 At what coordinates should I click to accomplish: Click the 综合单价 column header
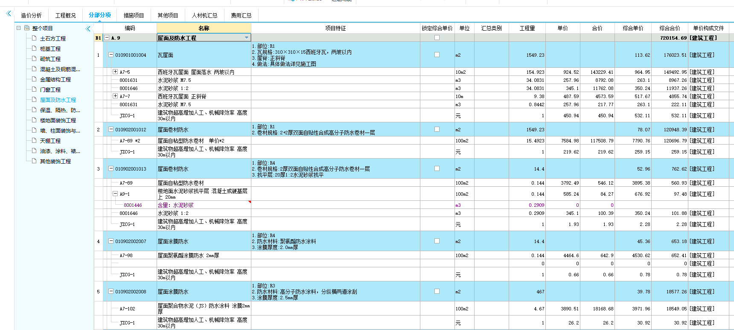(x=633, y=28)
